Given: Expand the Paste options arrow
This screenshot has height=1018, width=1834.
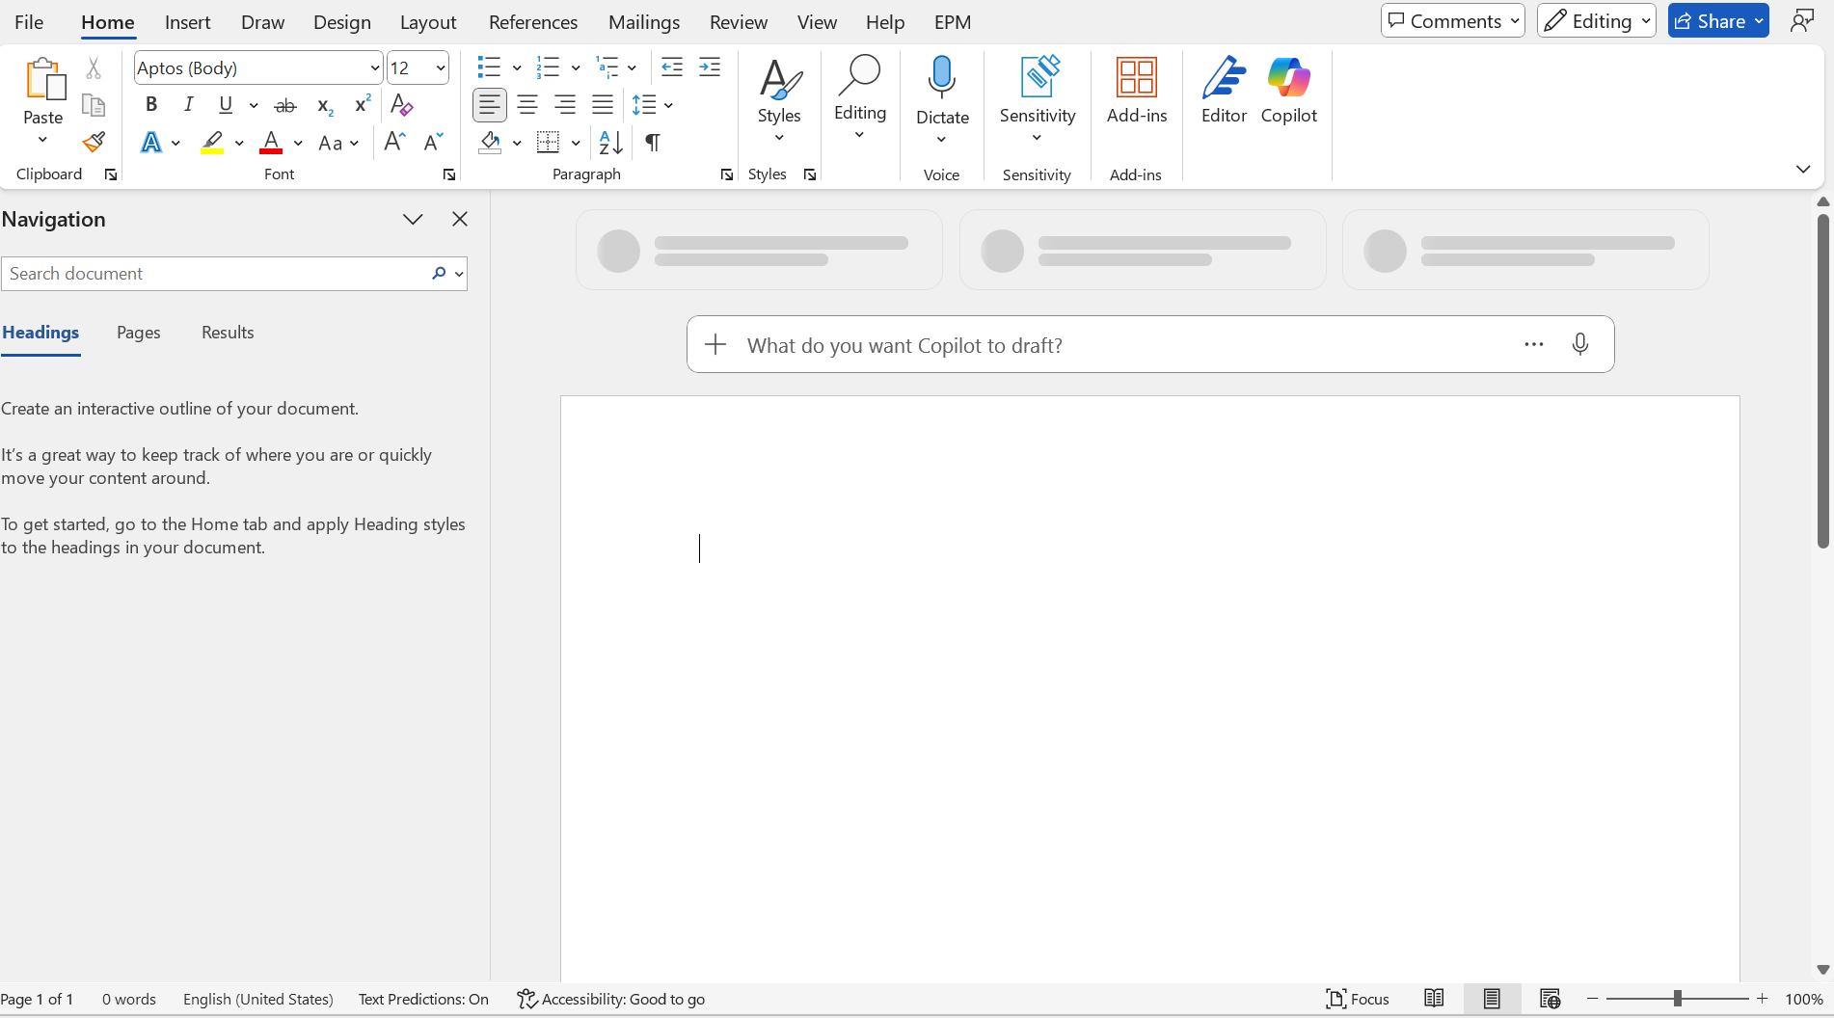Looking at the screenshot, I should point(42,140).
